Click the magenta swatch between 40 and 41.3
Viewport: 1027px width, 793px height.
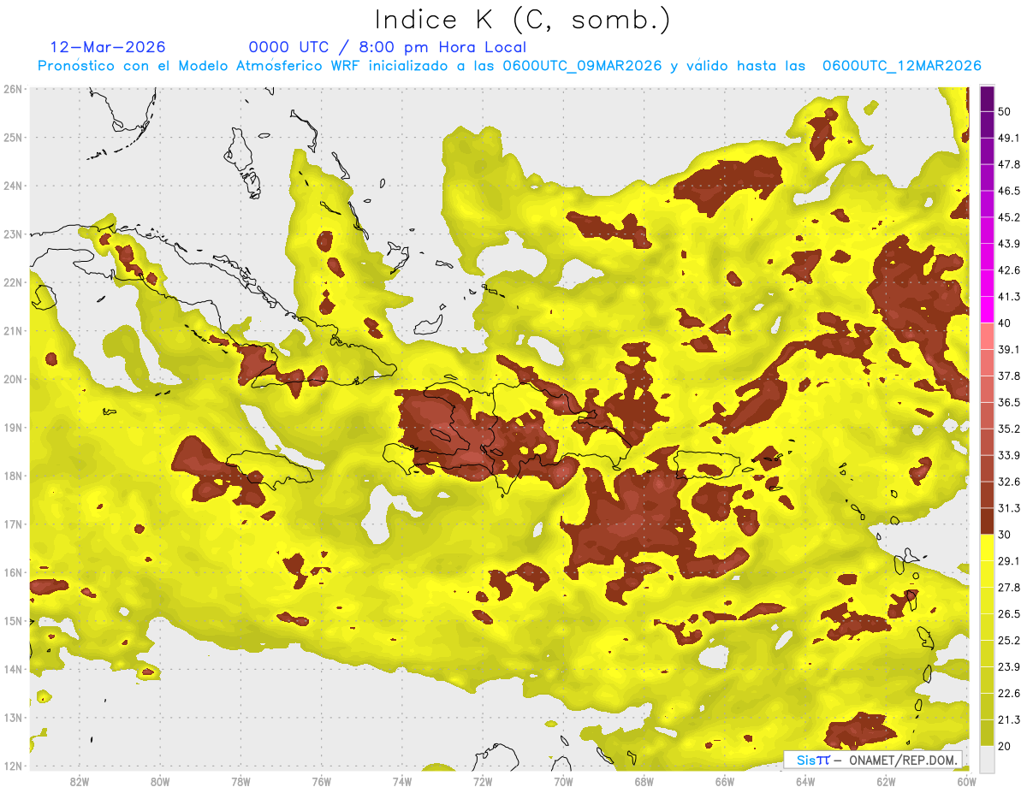tap(987, 310)
